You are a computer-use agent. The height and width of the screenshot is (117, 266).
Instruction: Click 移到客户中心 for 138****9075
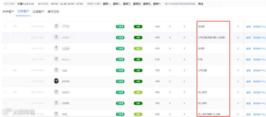pos(259,70)
